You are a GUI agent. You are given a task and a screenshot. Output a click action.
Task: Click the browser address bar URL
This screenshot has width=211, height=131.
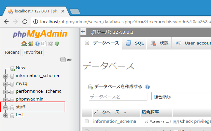125,22
